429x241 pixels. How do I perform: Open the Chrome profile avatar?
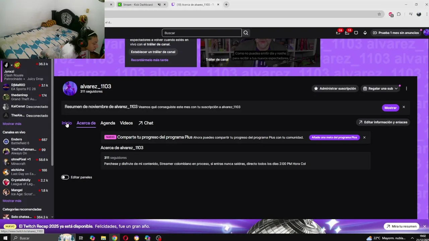[x=419, y=14]
